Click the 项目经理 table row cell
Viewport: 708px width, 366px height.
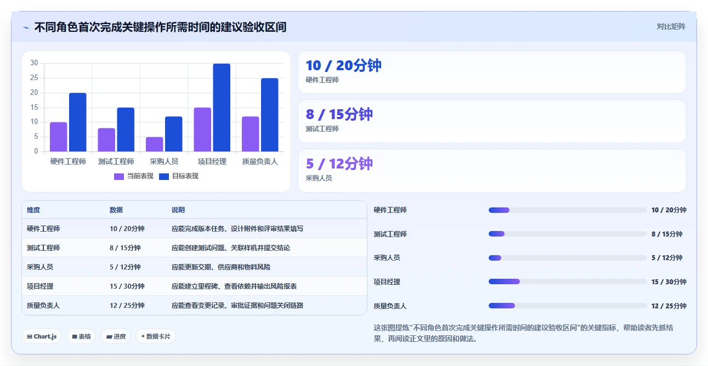click(x=40, y=286)
